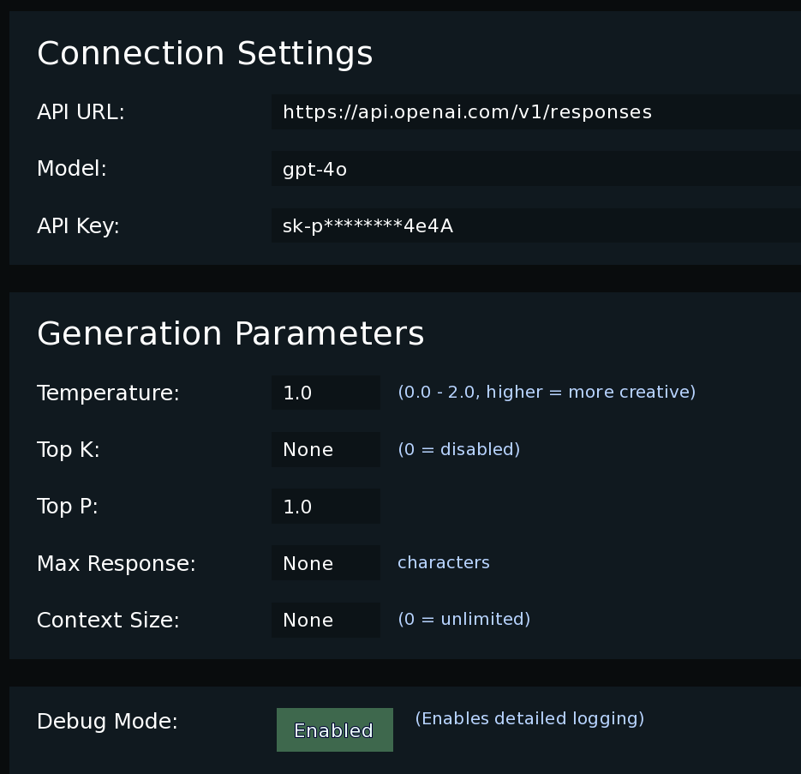Click the 'characters' unit label
Screen dimensions: 801x774
(444, 562)
